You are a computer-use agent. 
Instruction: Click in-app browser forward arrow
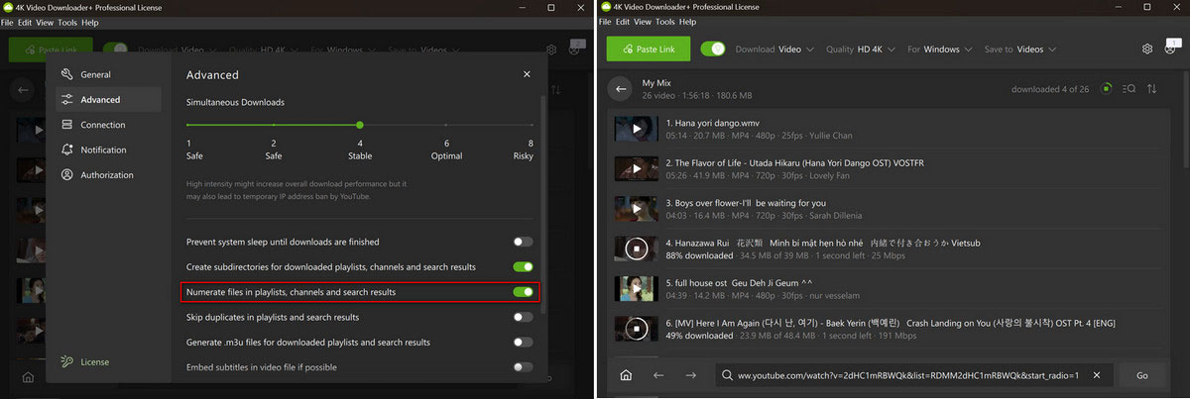point(691,376)
